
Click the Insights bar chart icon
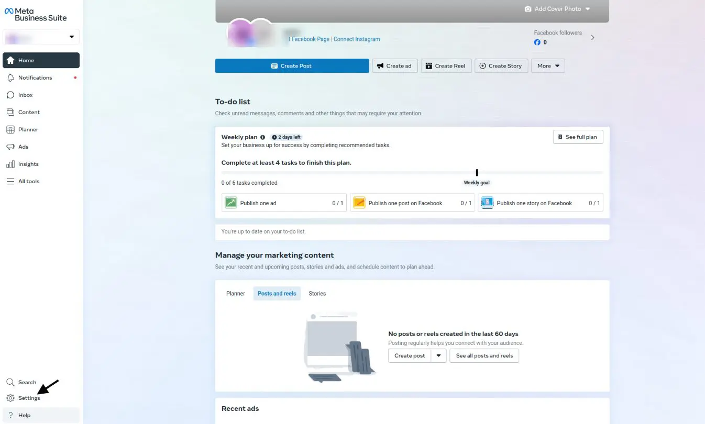point(10,164)
